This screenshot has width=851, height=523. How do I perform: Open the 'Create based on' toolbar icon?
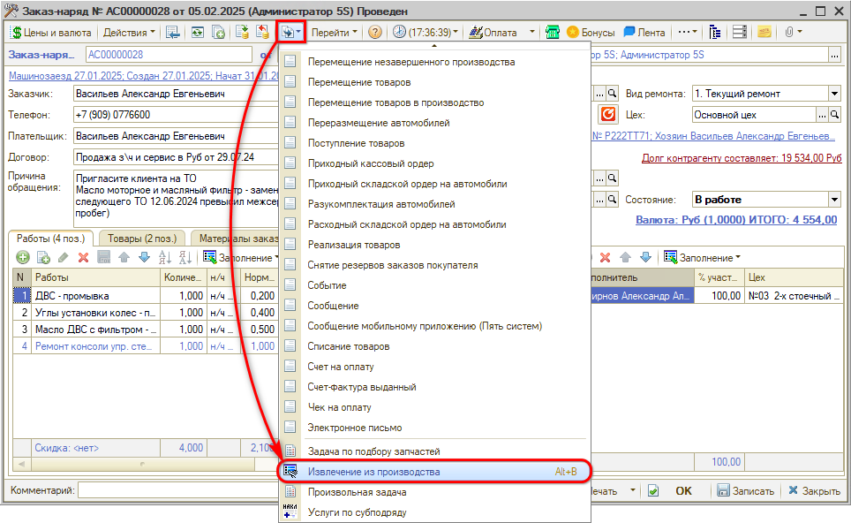(x=290, y=32)
